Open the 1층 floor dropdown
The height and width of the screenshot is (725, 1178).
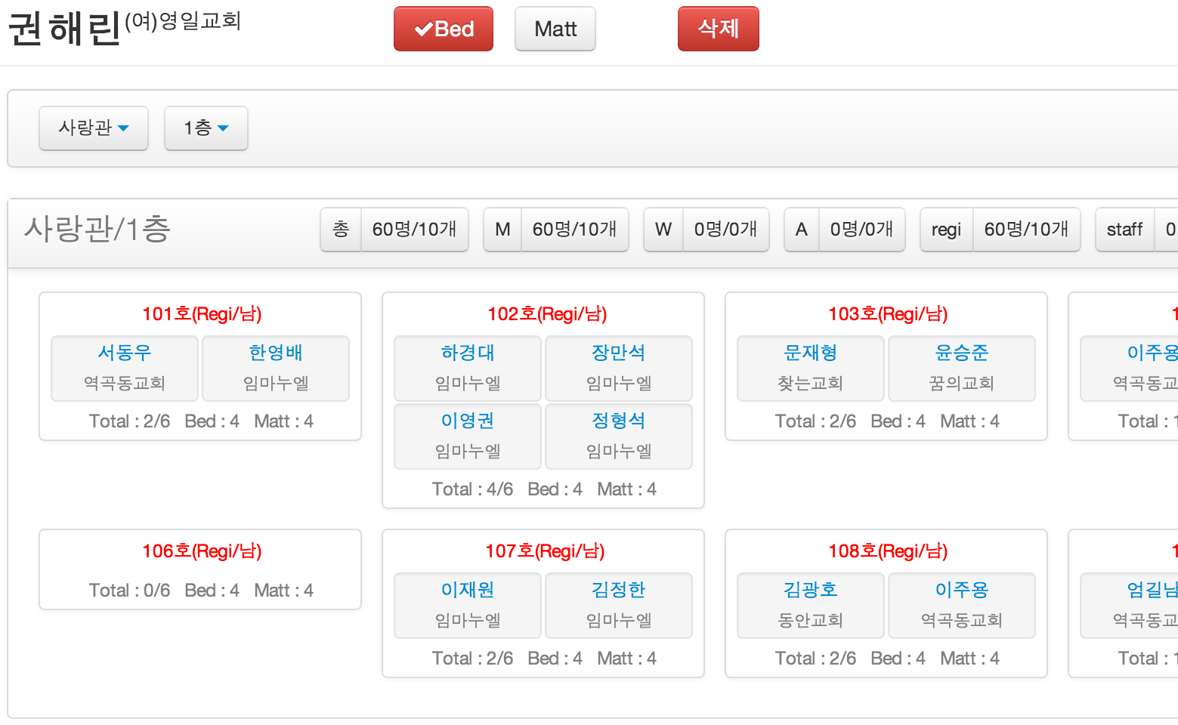pos(206,128)
